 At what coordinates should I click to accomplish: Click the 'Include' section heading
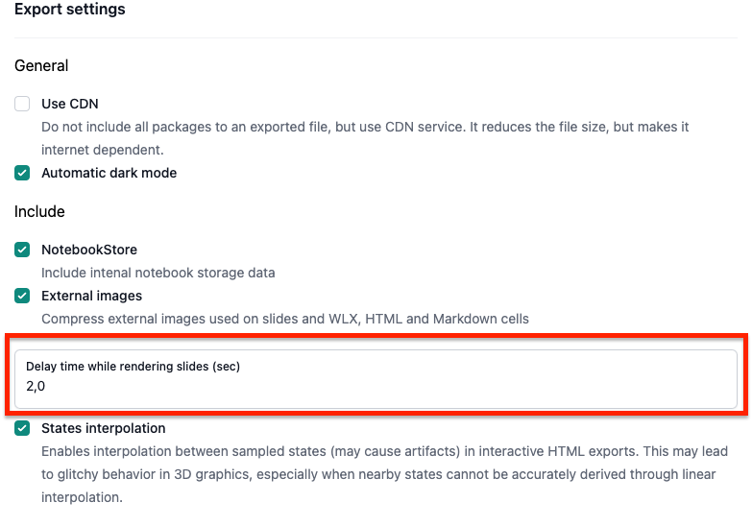[39, 211]
